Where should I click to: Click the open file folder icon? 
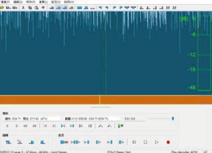[2, 8]
